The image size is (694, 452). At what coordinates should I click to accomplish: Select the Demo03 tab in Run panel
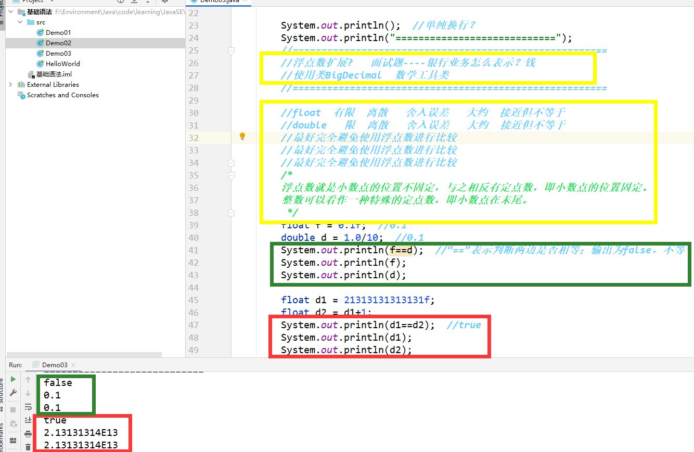tap(55, 365)
